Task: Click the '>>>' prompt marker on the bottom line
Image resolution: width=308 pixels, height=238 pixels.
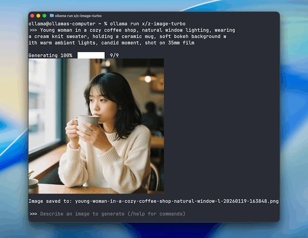Action: click(x=33, y=214)
